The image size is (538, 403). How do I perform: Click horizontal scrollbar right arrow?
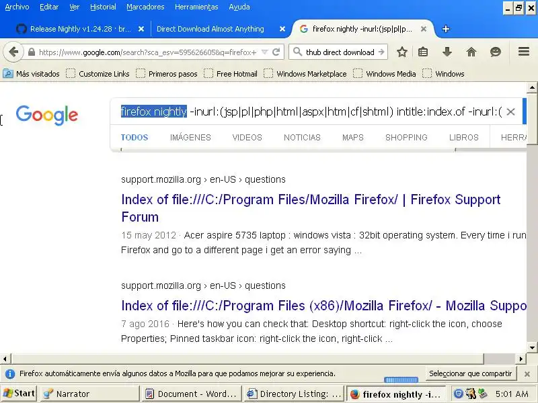pos(521,359)
